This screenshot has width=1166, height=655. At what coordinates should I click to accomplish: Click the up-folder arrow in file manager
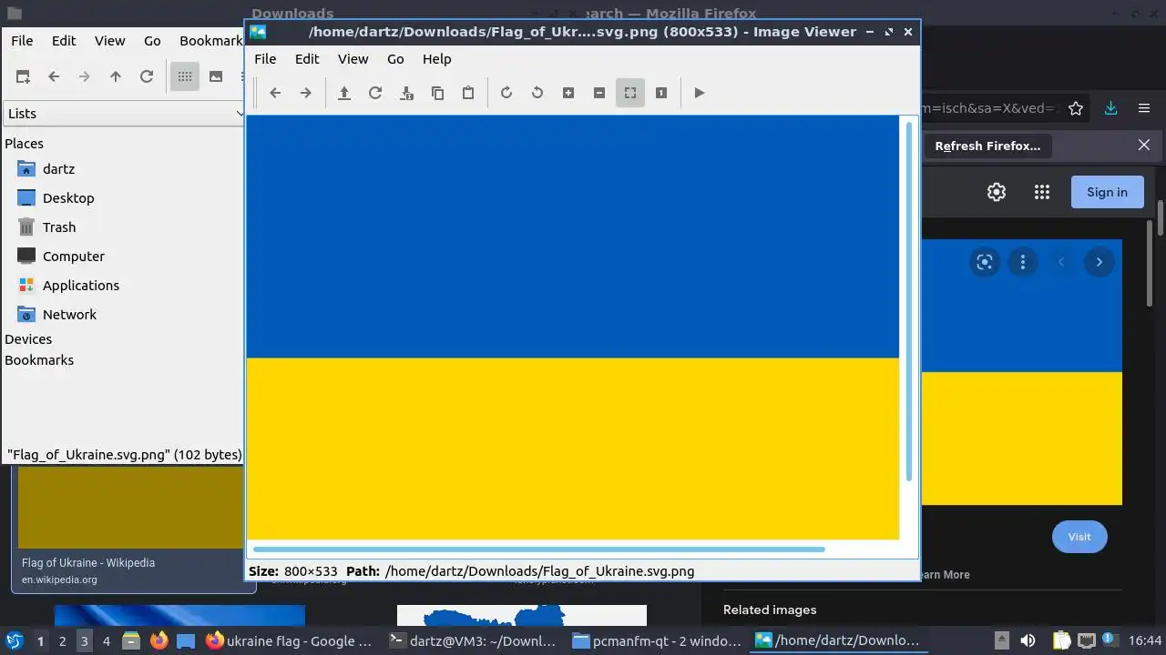[x=116, y=76]
